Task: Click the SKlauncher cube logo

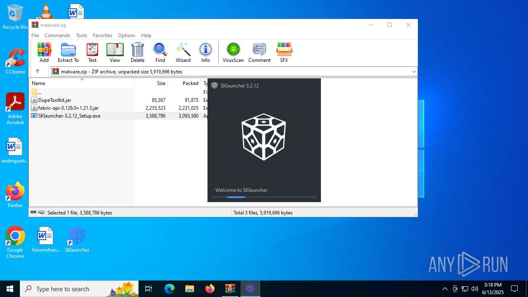Action: [264, 137]
